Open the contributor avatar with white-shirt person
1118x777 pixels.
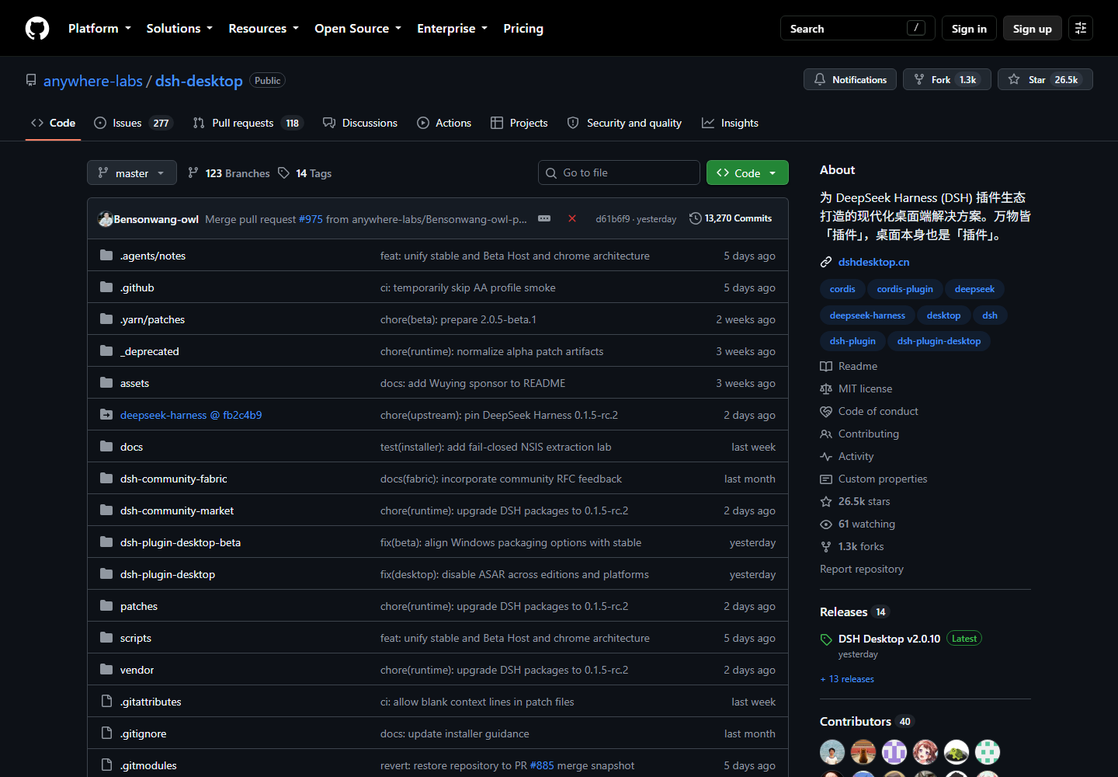coord(832,752)
